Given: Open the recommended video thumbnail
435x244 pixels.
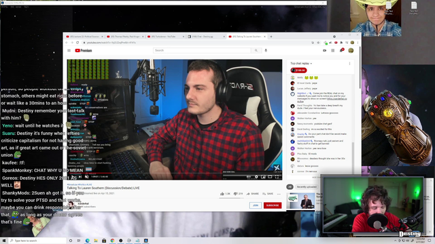Looking at the screenshot, I should coord(300,201).
